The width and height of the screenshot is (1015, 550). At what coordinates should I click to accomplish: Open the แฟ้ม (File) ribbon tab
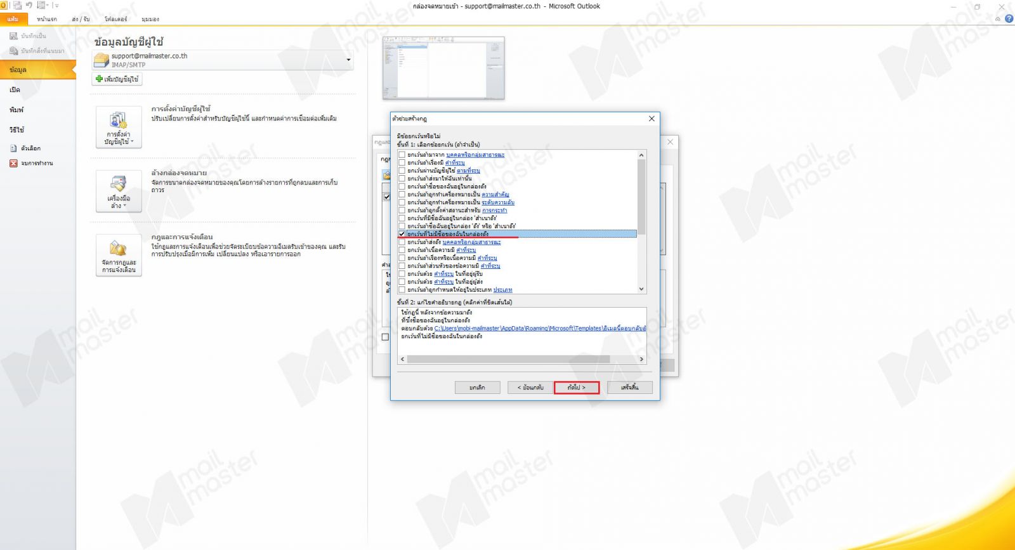pos(13,19)
